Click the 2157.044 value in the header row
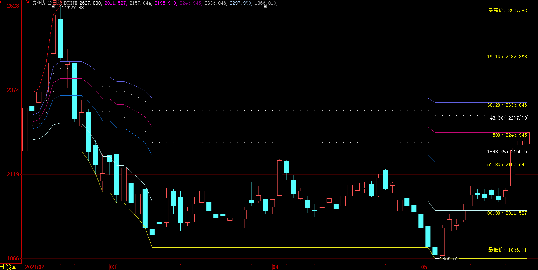Screen dimensions: 538x270 [141, 3]
